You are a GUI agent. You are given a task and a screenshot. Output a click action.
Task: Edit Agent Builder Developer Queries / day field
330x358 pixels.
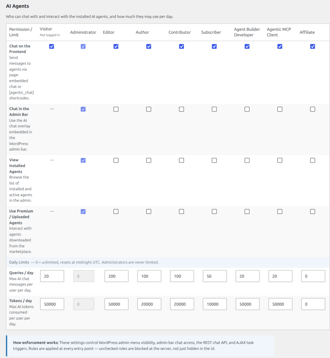click(247, 276)
